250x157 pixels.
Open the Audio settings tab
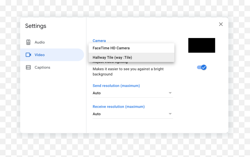[x=39, y=42]
